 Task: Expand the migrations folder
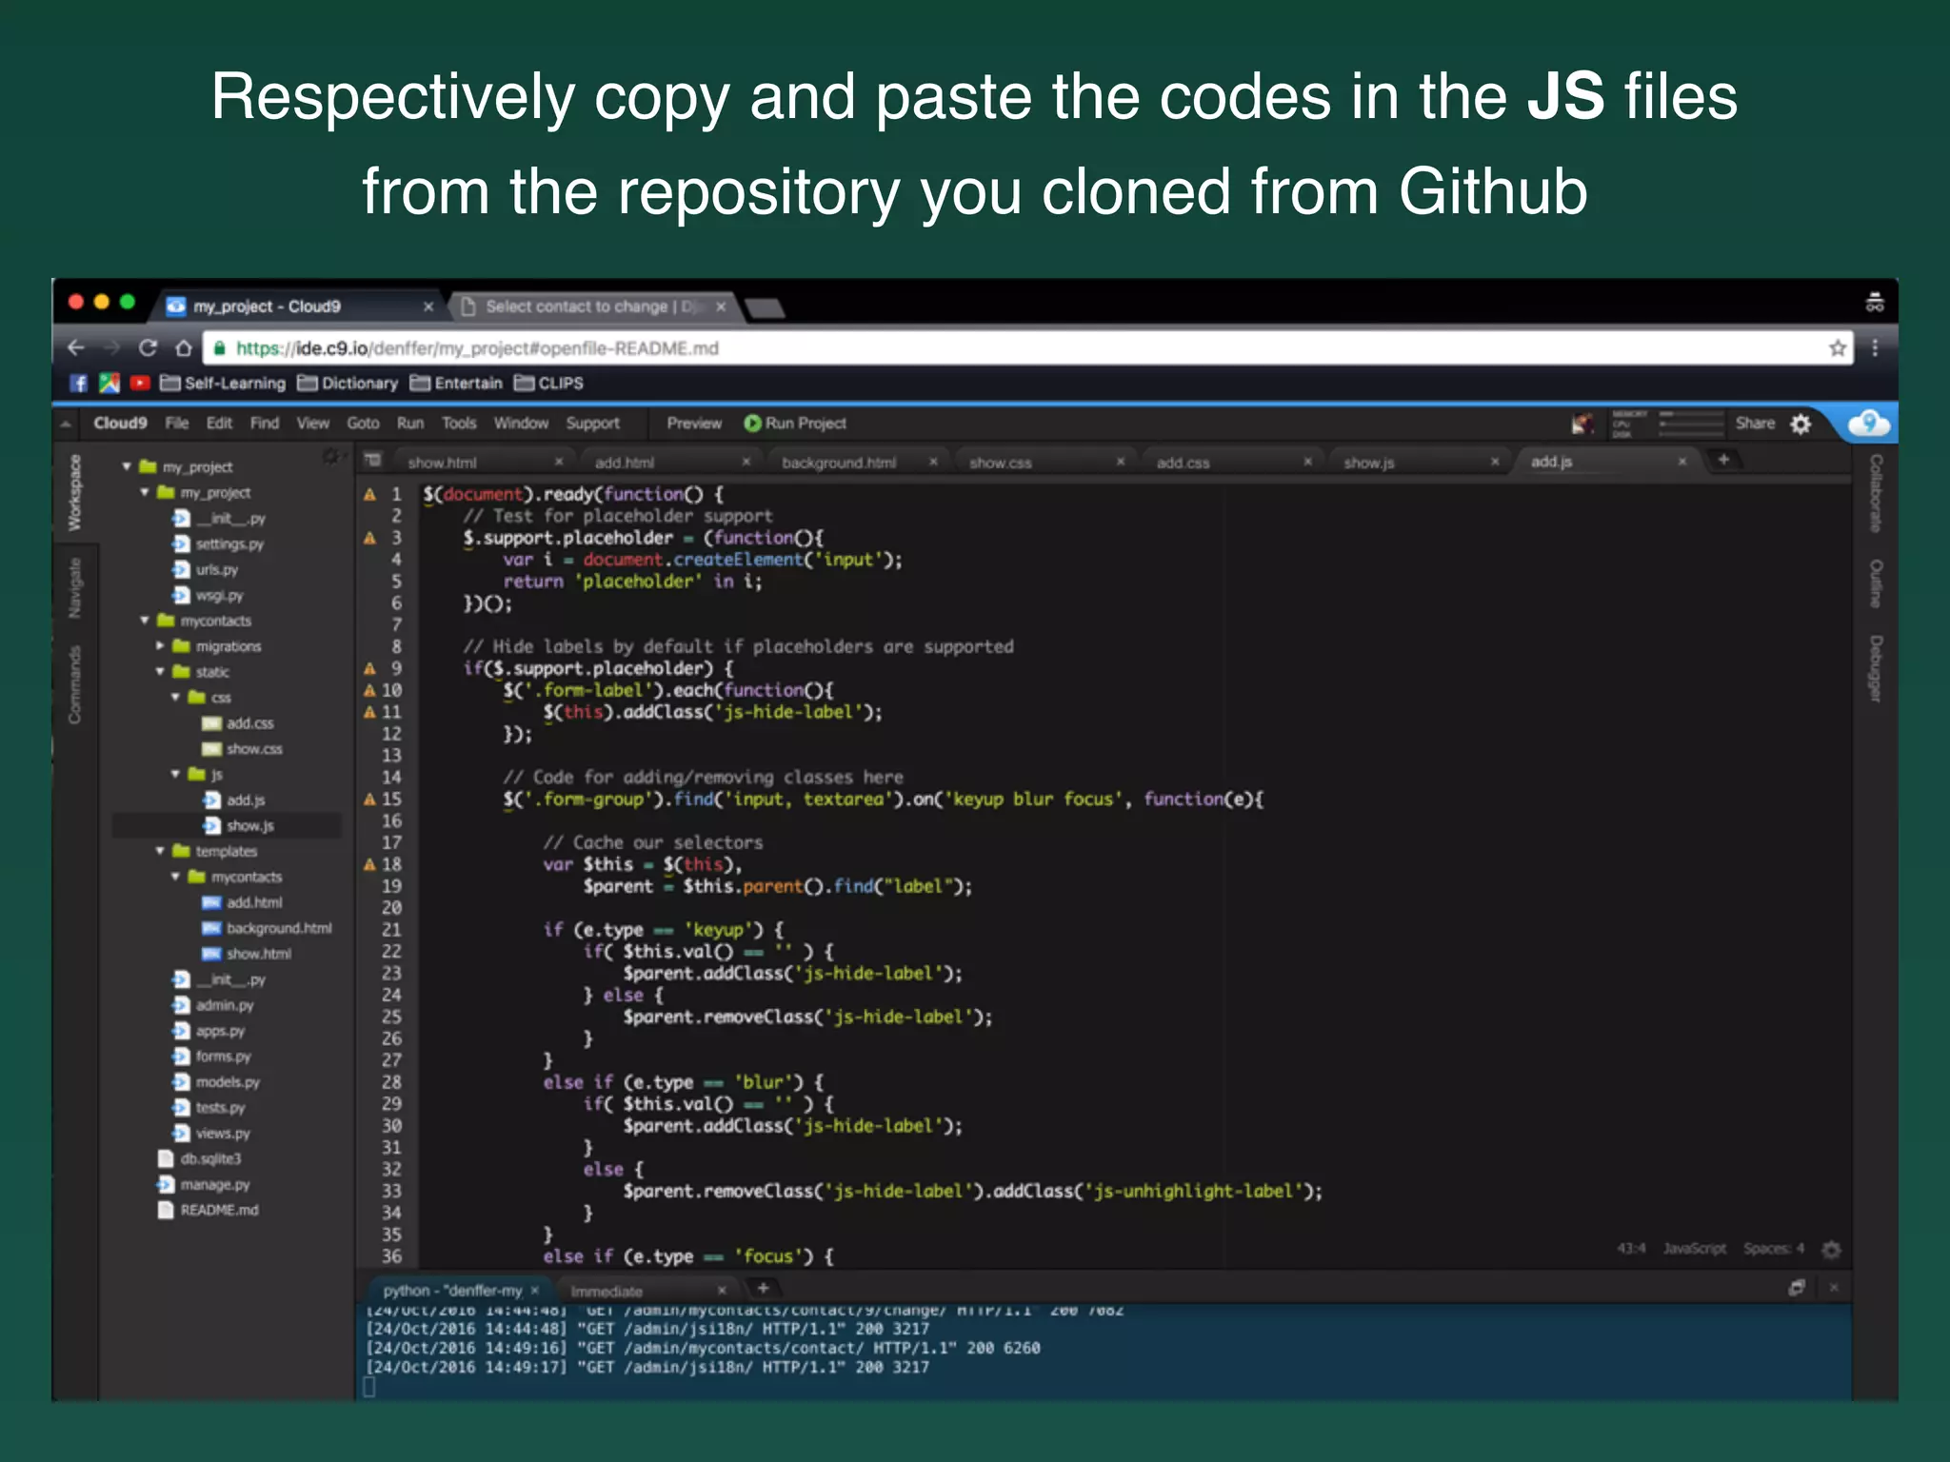(160, 646)
